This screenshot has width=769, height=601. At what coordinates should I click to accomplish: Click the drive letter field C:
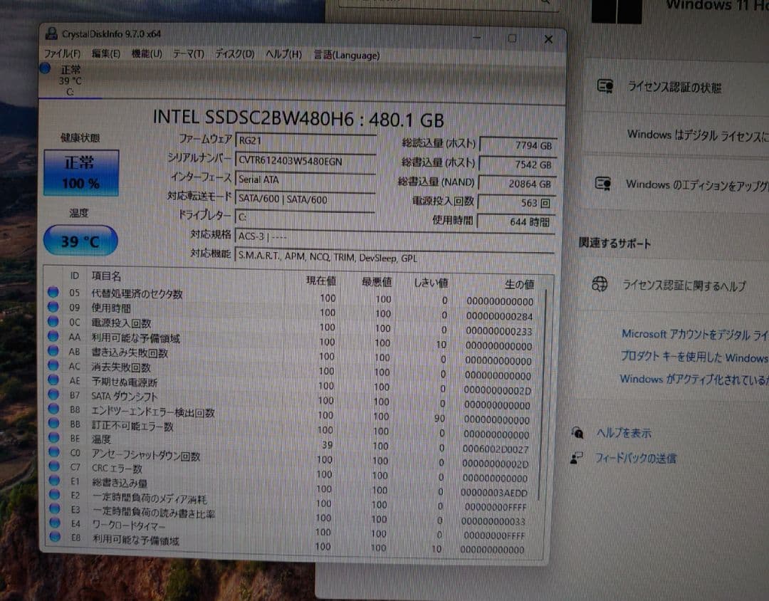pos(305,217)
